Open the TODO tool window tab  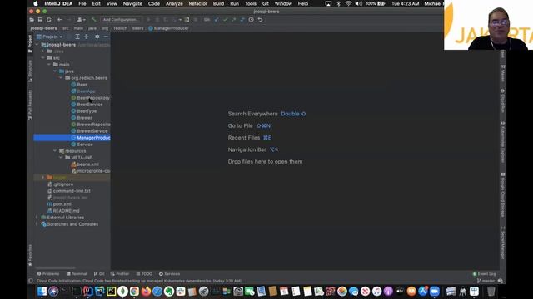144,274
